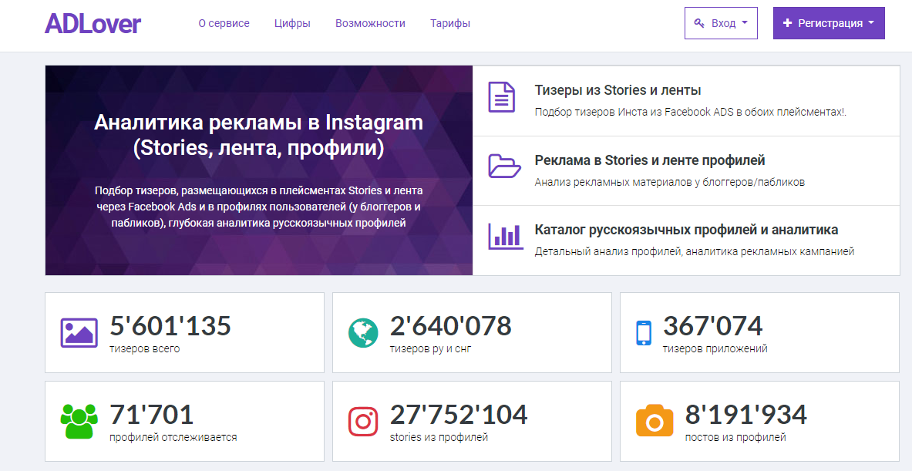
Task: Click the number 8'191'934
Action: [745, 415]
